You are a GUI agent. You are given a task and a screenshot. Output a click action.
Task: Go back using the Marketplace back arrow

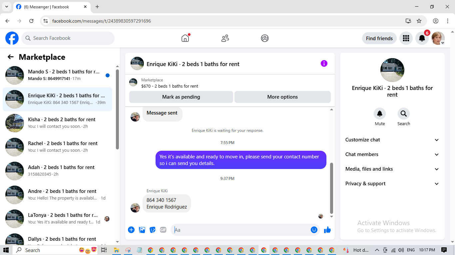tap(11, 57)
